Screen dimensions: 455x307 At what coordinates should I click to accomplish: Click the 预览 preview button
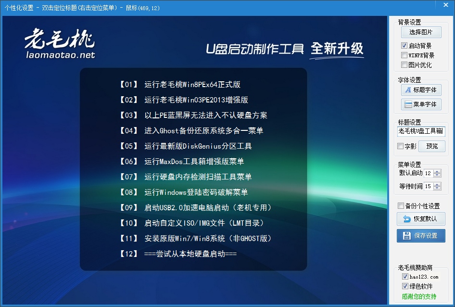click(x=432, y=146)
